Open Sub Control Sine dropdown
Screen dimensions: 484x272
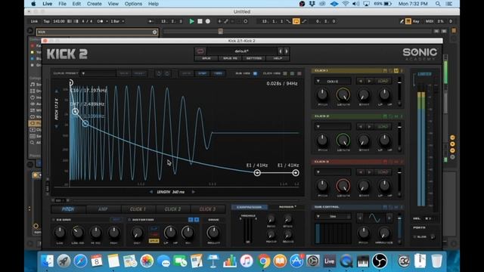point(333,217)
